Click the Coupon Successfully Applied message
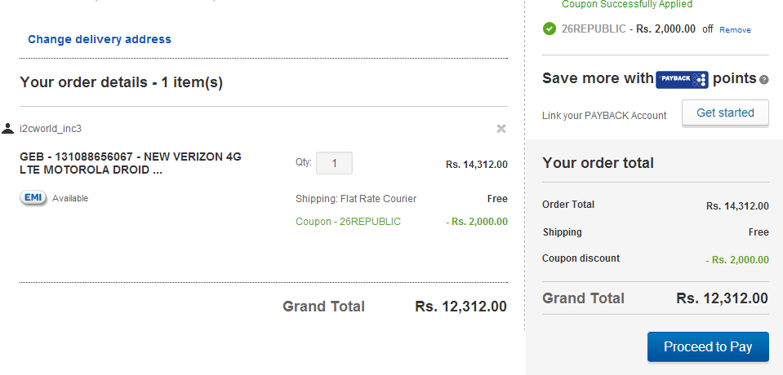The height and width of the screenshot is (375, 783). tap(627, 5)
